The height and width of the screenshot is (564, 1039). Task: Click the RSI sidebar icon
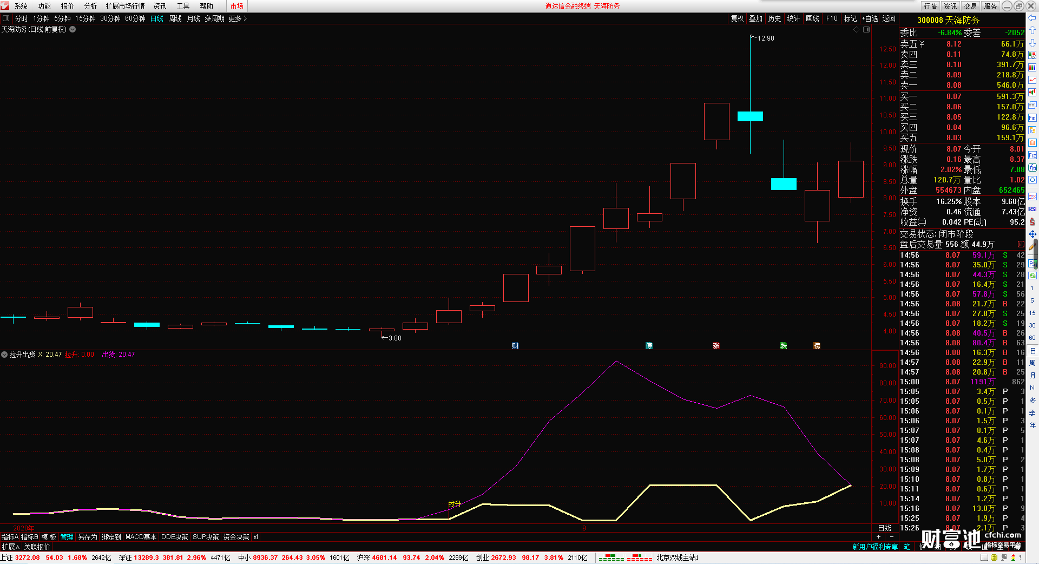pyautogui.click(x=1033, y=209)
